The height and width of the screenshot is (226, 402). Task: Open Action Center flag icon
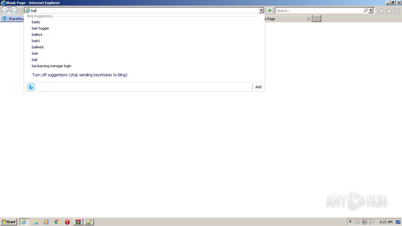(372, 222)
